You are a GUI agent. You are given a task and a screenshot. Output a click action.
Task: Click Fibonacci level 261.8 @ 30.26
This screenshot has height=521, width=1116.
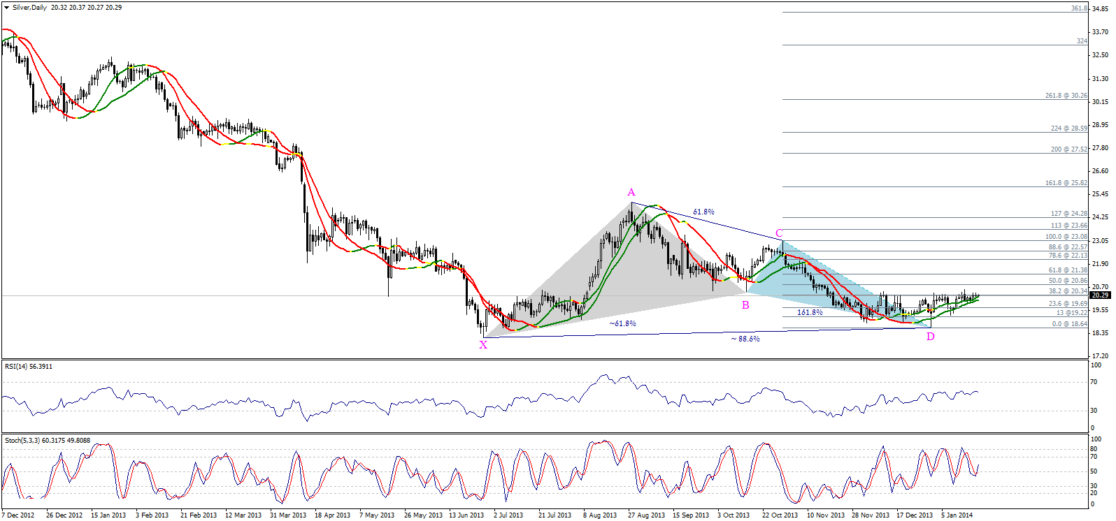[x=1066, y=96]
